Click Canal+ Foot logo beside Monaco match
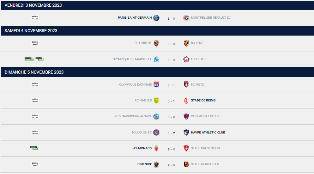Viewport: 314px width, 174px height. (34, 148)
